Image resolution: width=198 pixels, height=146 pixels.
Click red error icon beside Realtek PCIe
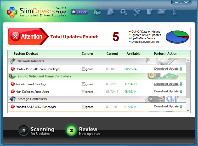pos(13,69)
